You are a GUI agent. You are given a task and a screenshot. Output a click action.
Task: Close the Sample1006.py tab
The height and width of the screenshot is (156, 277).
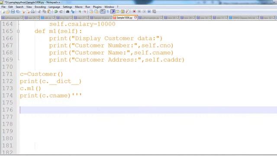(x=135, y=17)
